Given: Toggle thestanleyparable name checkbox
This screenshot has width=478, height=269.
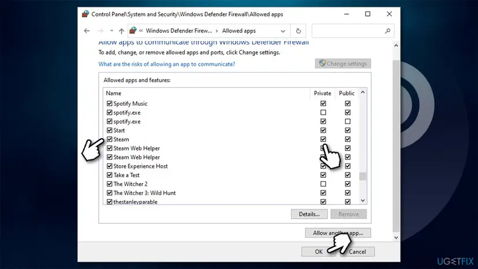Looking at the screenshot, I should (x=110, y=201).
